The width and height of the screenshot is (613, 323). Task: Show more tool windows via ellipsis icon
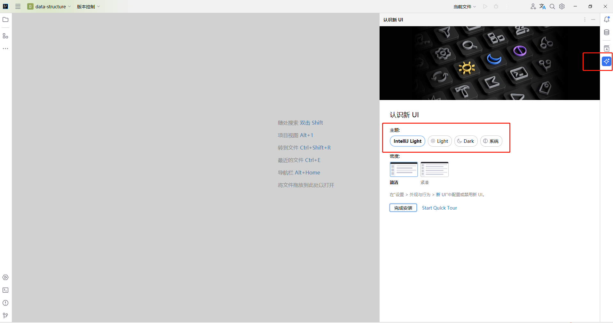[x=5, y=49]
